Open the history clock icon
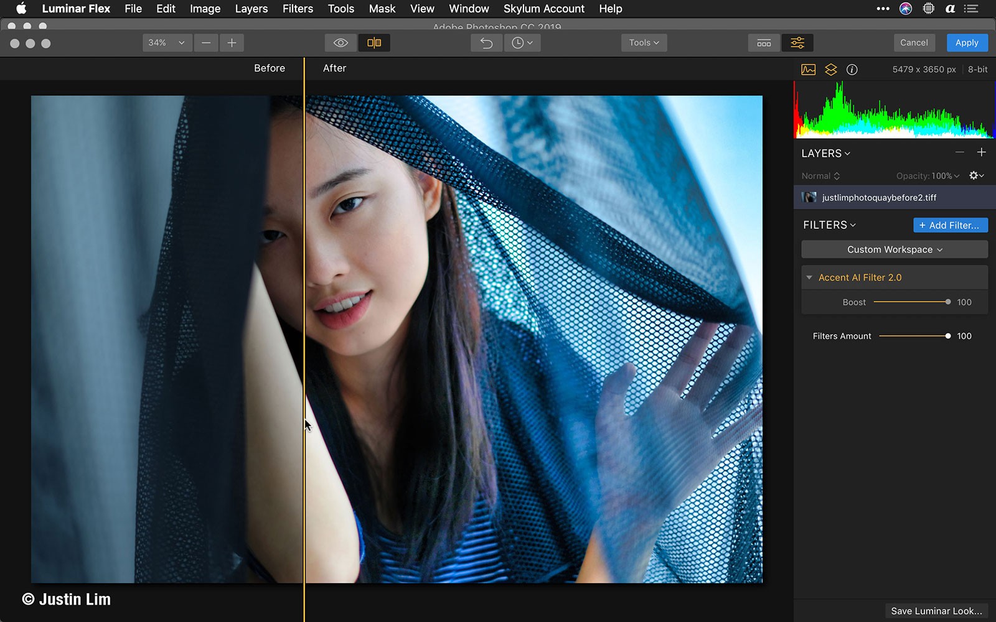 (x=522, y=43)
